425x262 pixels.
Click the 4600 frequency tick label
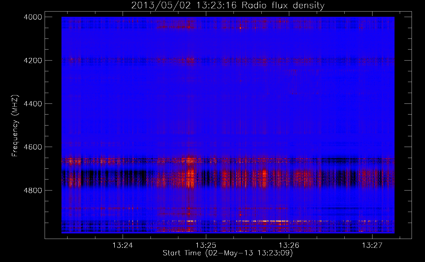33,147
